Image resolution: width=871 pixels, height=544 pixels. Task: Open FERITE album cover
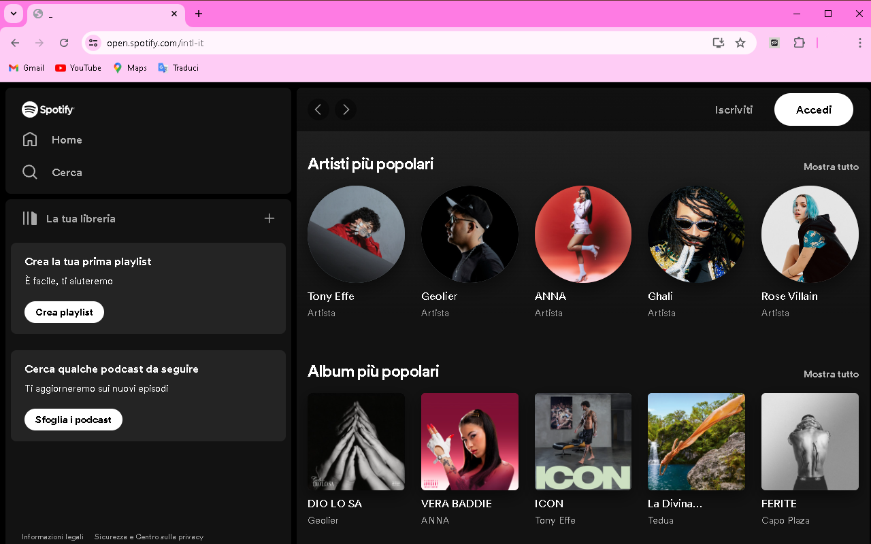810,441
